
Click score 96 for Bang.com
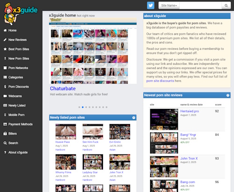(x=217, y=182)
